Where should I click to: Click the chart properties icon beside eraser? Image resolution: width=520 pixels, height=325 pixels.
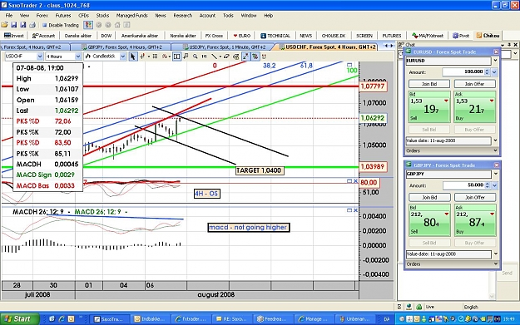coord(235,57)
